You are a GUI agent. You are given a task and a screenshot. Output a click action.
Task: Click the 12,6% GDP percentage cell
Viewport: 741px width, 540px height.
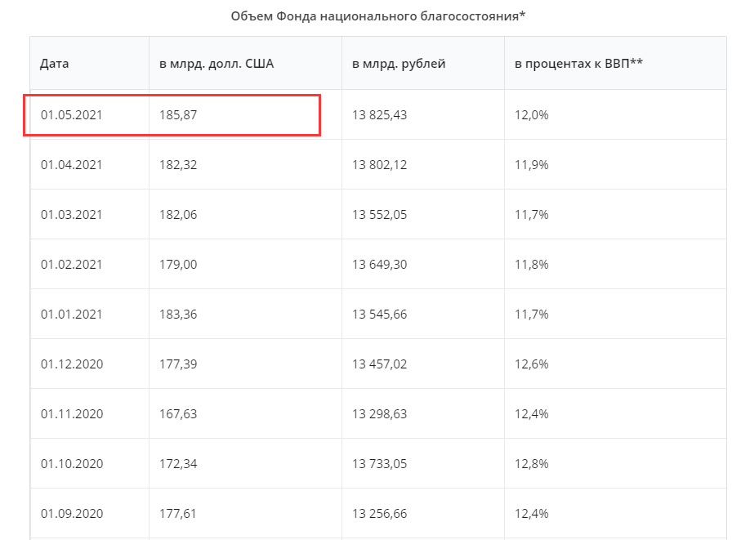click(x=531, y=364)
